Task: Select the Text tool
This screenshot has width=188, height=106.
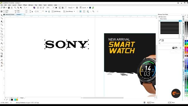Action: point(2,43)
